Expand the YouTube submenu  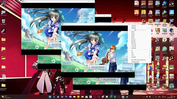(139, 57)
